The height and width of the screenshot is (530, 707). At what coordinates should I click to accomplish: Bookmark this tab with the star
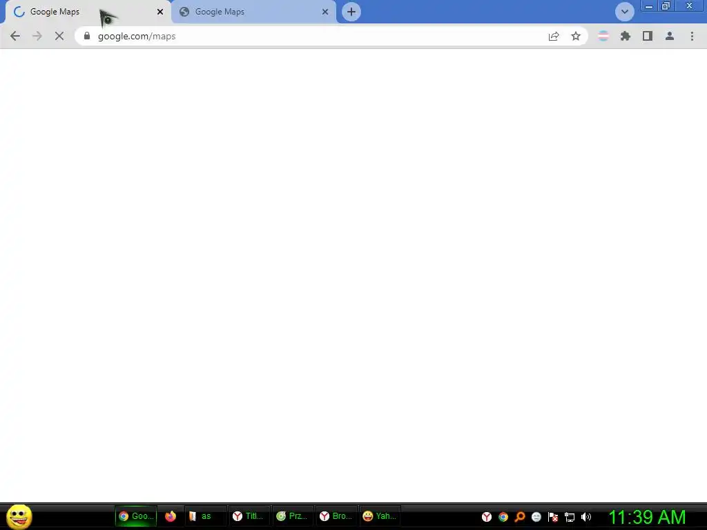click(x=576, y=36)
